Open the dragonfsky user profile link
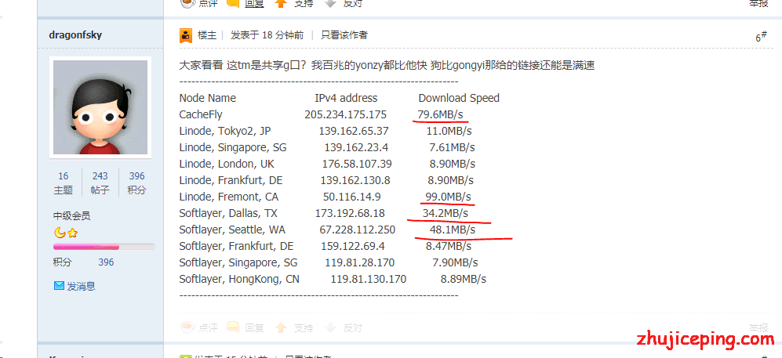This screenshot has height=358, width=782. pos(75,34)
